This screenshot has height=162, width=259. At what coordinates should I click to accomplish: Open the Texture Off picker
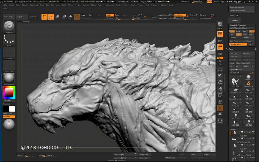9,66
